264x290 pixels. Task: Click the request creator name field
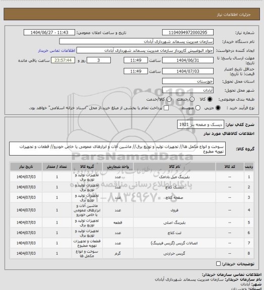(x=145, y=50)
